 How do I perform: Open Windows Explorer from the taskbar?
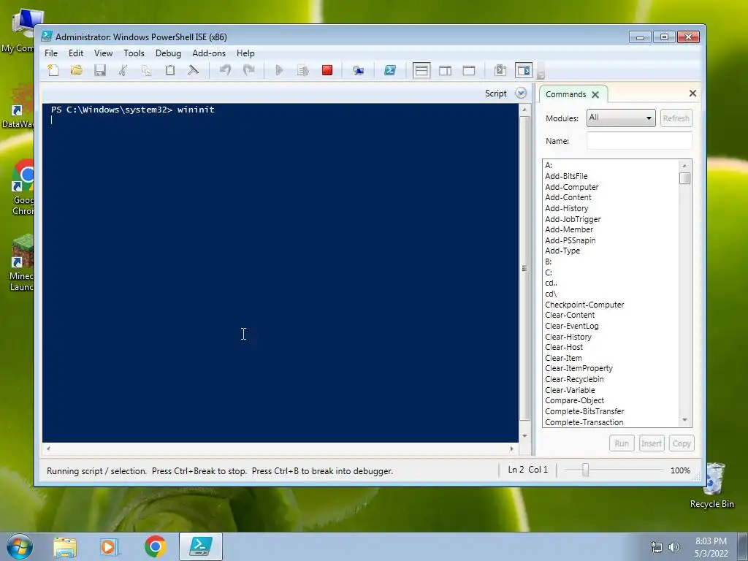pos(65,546)
